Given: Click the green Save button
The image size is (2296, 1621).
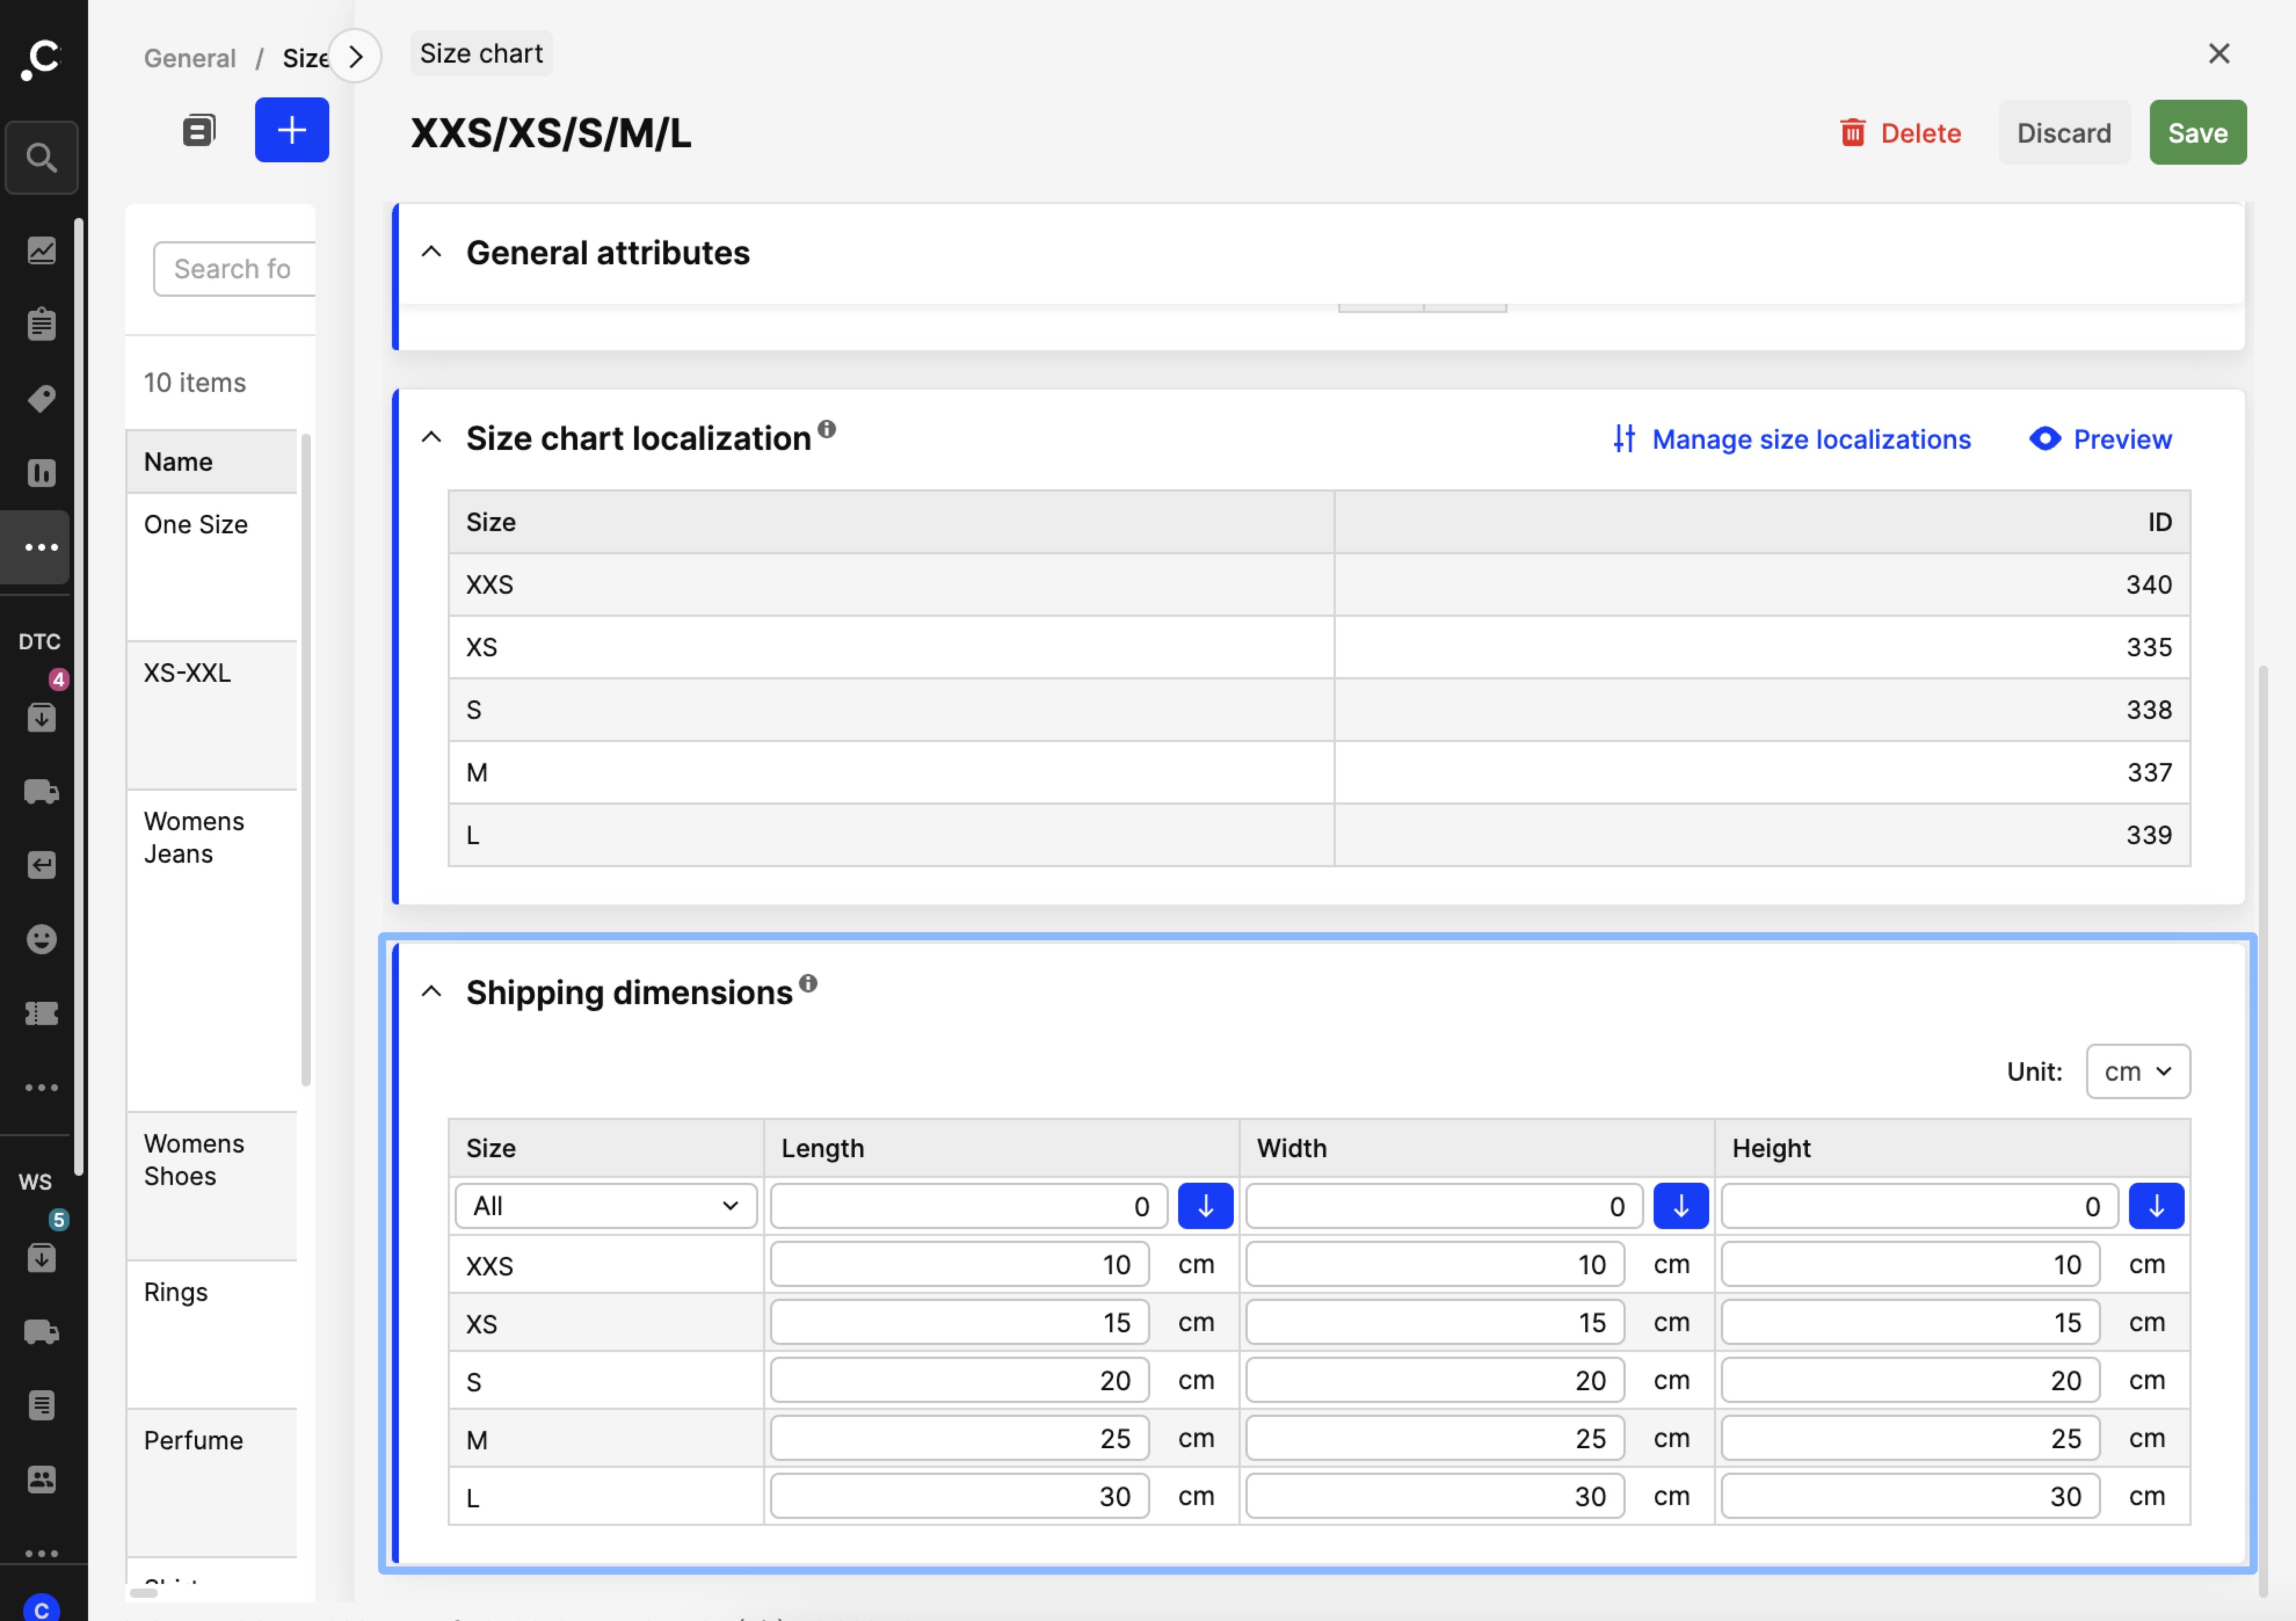Looking at the screenshot, I should pyautogui.click(x=2198, y=133).
